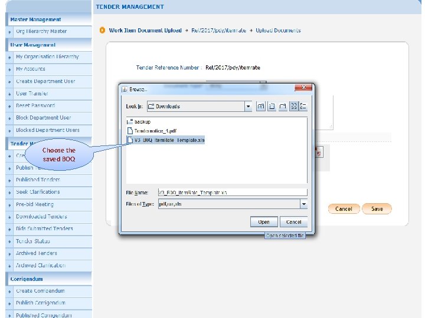Click Upload Documents breadcrumb
Image resolution: width=425 pixels, height=318 pixels.
[x=278, y=30]
